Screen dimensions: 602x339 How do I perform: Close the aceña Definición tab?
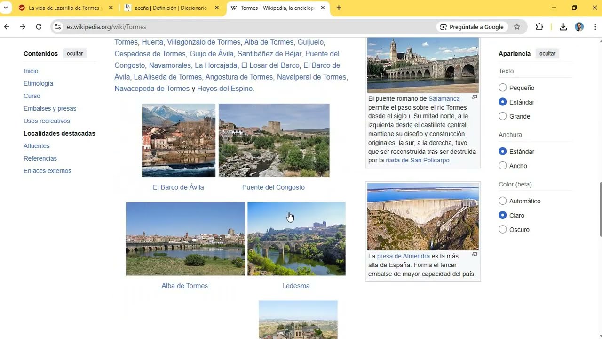pos(217,8)
